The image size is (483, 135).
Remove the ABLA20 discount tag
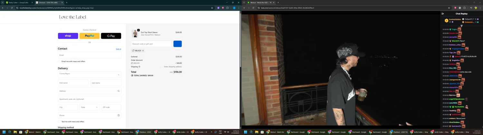pos(143,51)
